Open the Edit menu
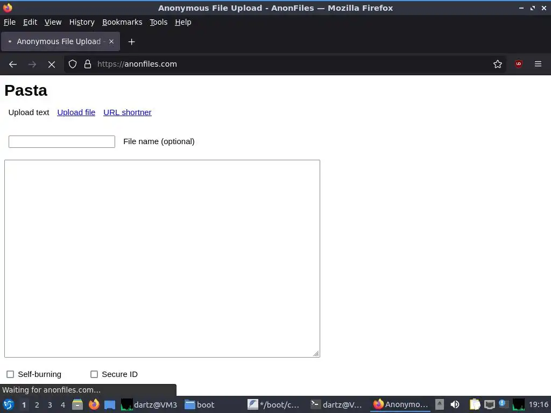This screenshot has height=413, width=551. coord(30,22)
